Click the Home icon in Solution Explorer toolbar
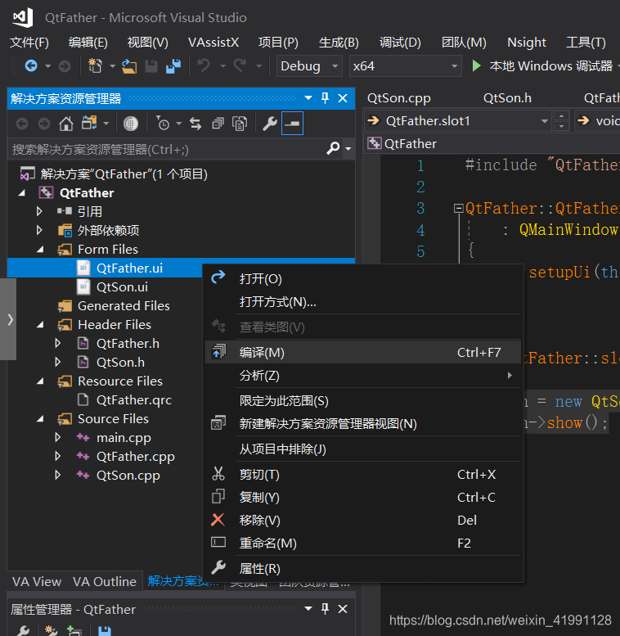Image resolution: width=620 pixels, height=636 pixels. point(66,124)
